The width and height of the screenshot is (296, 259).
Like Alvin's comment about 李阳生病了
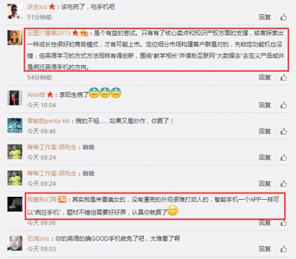[284, 105]
